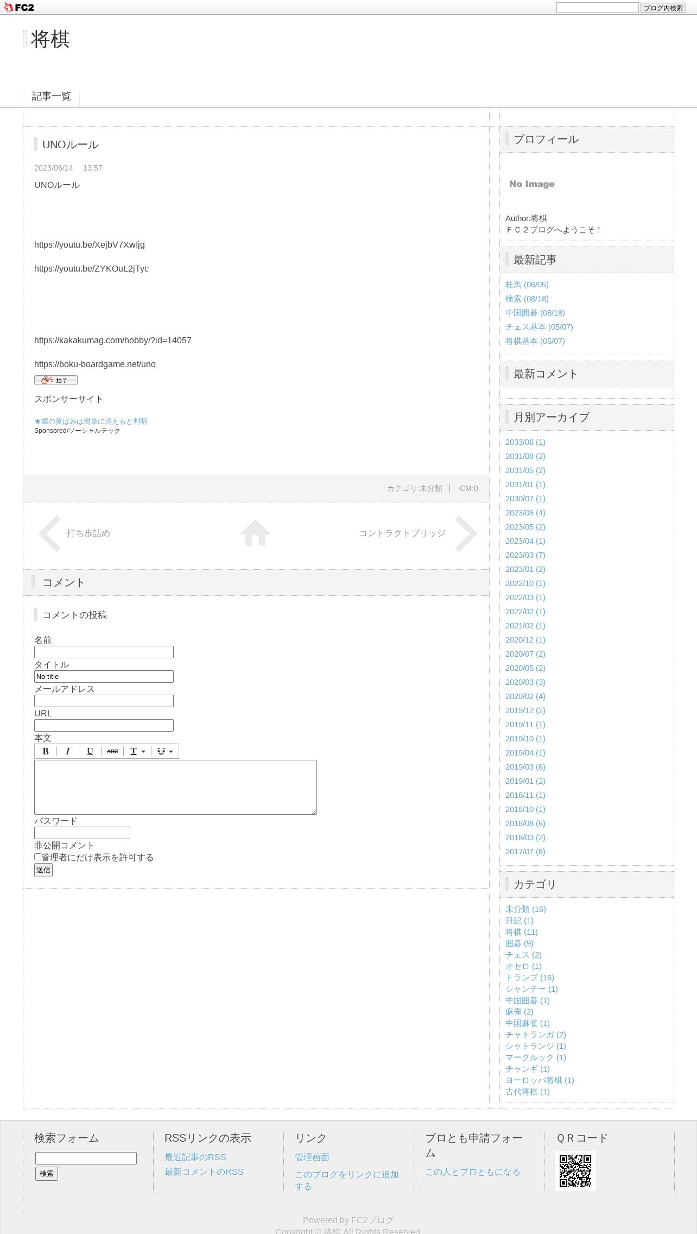This screenshot has height=1234, width=697.
Task: Click the FC2 logo icon
Action: pos(19,7)
